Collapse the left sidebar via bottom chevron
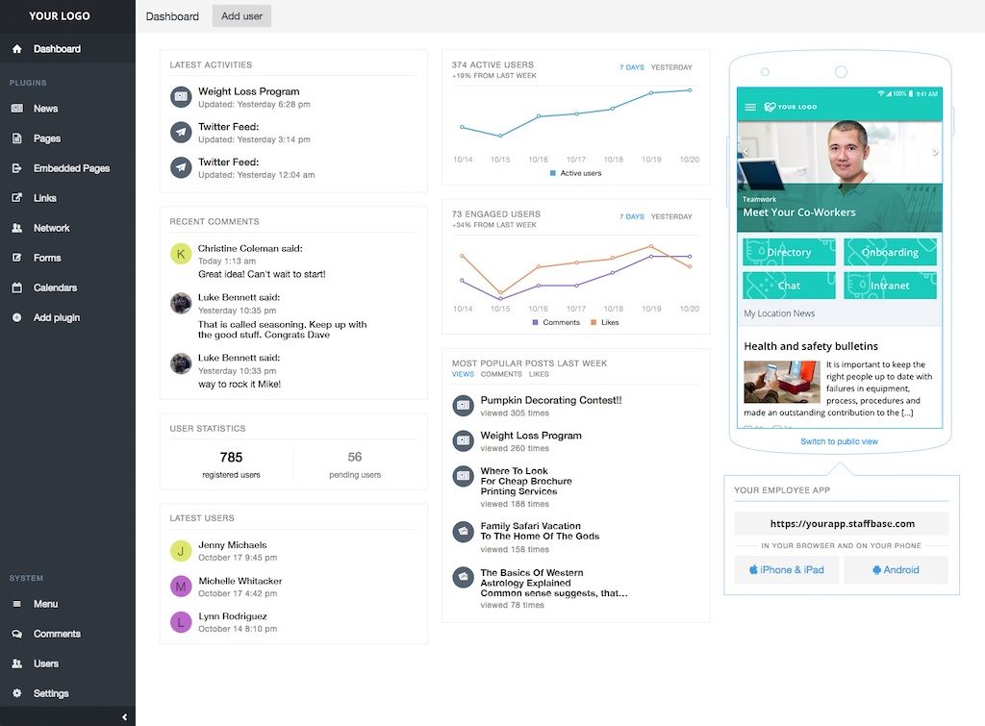Screen dimensions: 985x726 123,716
